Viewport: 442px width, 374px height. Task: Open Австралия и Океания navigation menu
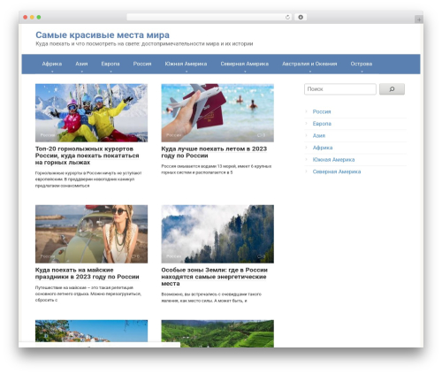(x=309, y=64)
